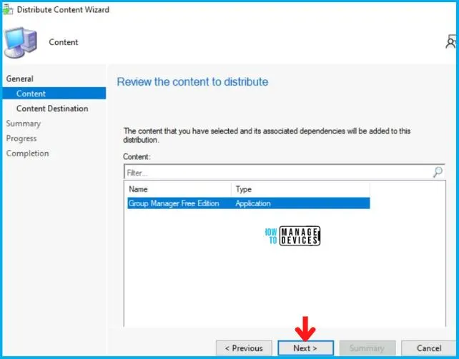Click the magnifier search icon in filter
Image resolution: width=459 pixels, height=359 pixels.
(x=438, y=172)
